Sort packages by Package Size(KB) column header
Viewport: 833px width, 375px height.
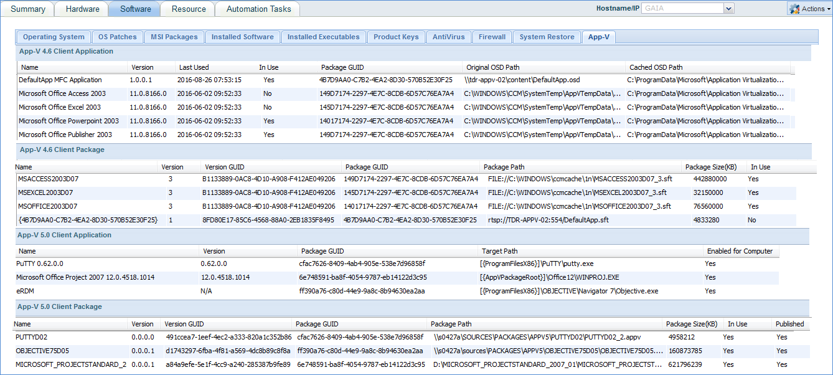click(710, 167)
